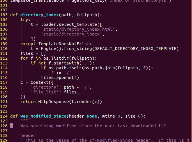Click the TemplateDoesNotExist exception name
Image resolution: width=192 pixels, height=142 pixels.
(64, 44)
